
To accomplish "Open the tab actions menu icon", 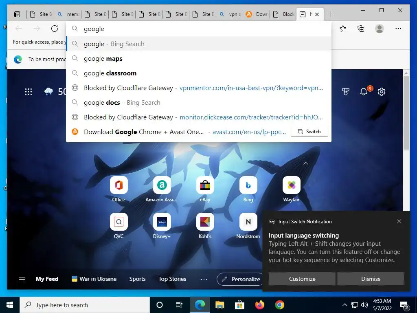I will (x=17, y=14).
